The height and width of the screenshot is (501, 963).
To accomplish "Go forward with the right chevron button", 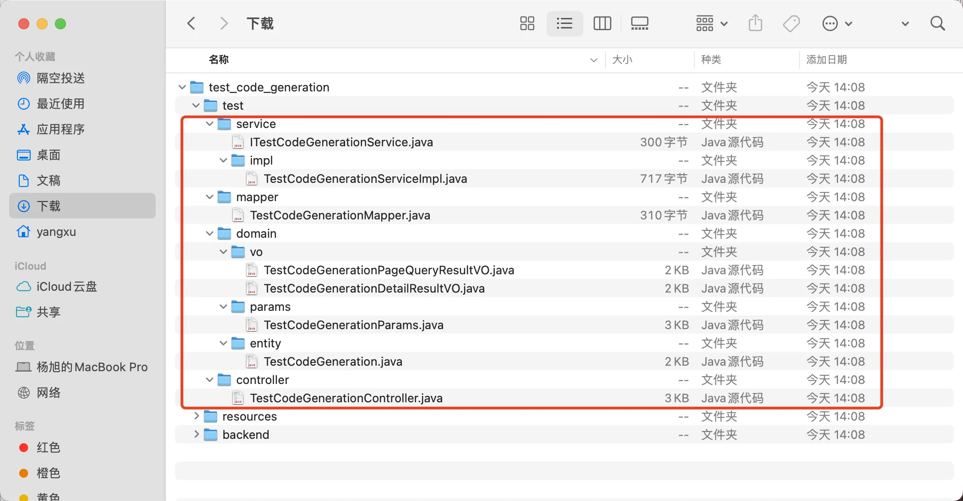I will pyautogui.click(x=224, y=23).
